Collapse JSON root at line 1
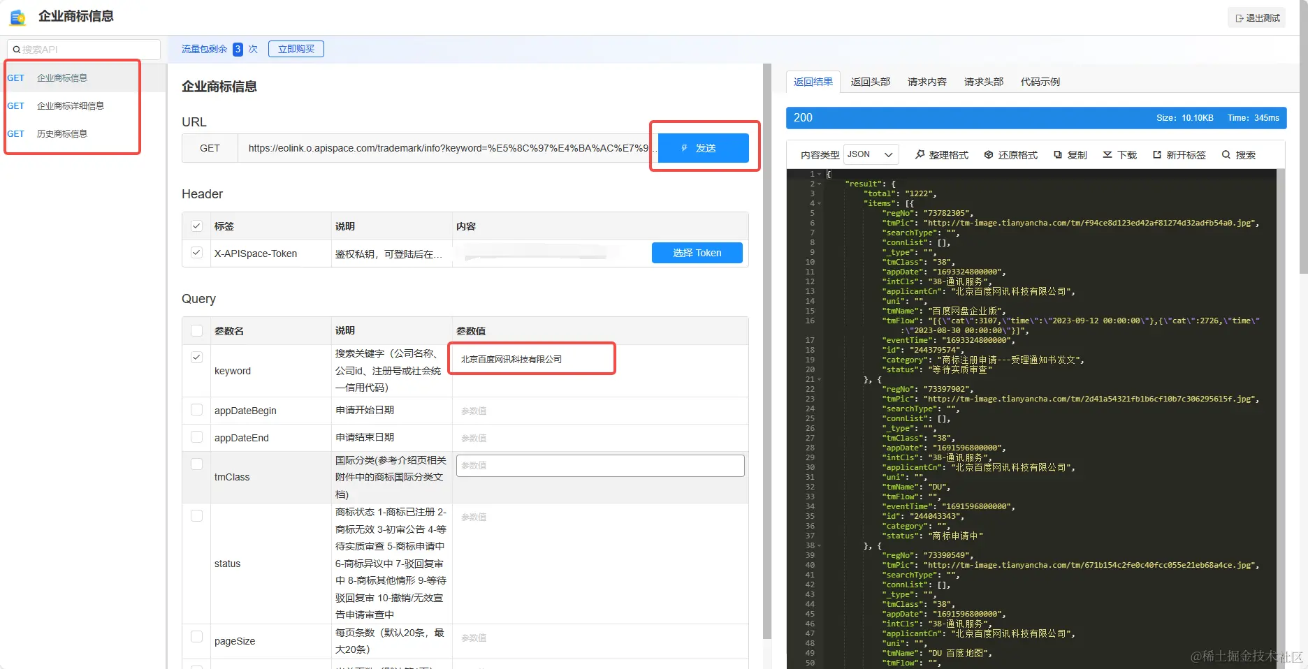The height and width of the screenshot is (669, 1308). click(819, 174)
